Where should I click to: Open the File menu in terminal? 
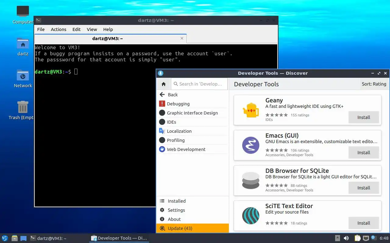coord(41,29)
